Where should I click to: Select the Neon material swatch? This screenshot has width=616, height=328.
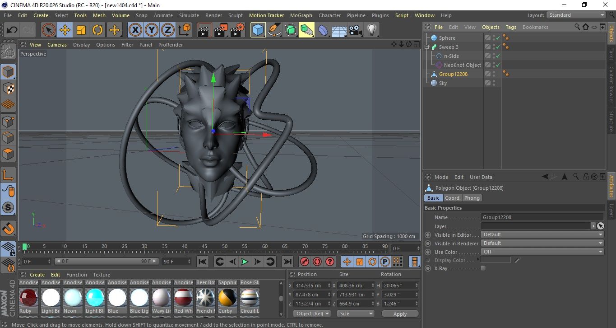click(73, 298)
